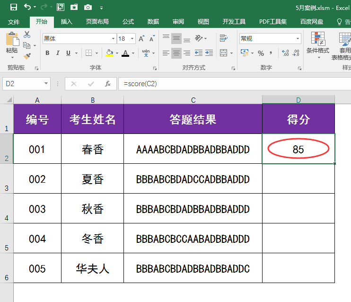Click the text orientation icon
The width and height of the screenshot is (351, 302).
199,38
